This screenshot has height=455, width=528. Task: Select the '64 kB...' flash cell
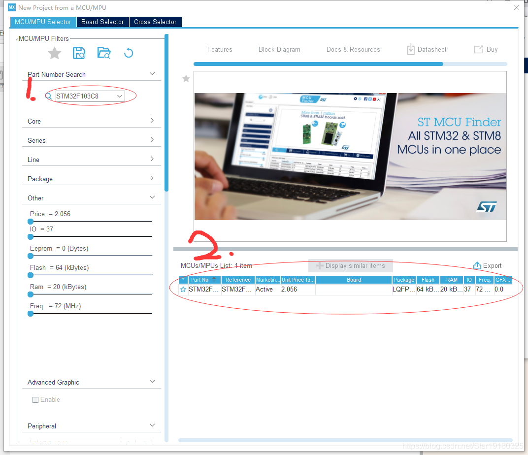pos(428,290)
